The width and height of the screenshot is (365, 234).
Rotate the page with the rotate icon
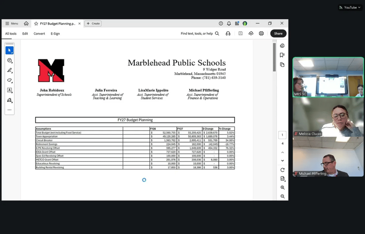click(x=283, y=170)
